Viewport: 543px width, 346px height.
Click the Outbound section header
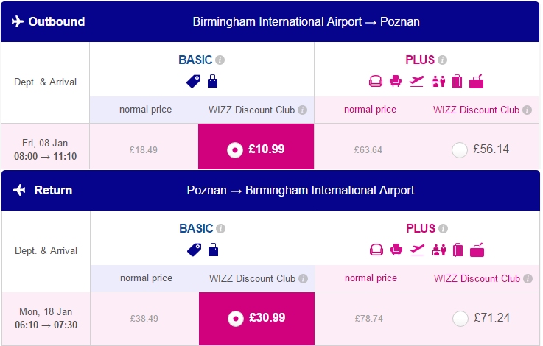click(x=270, y=22)
